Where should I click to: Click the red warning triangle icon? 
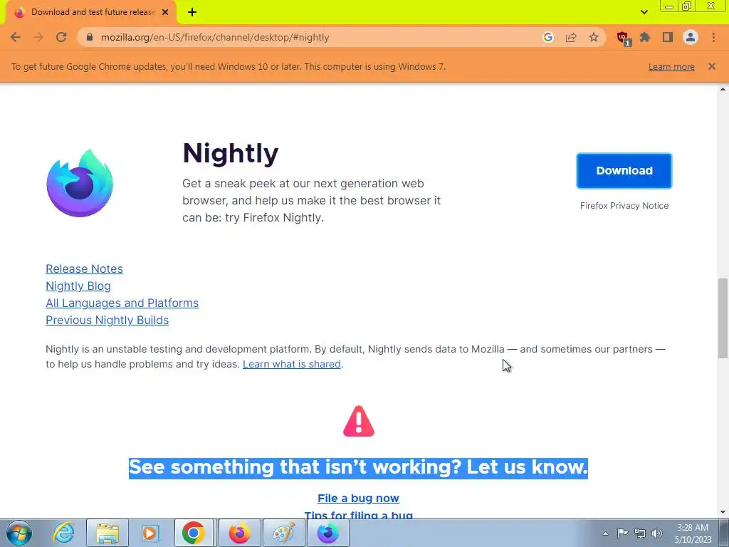[x=359, y=422]
